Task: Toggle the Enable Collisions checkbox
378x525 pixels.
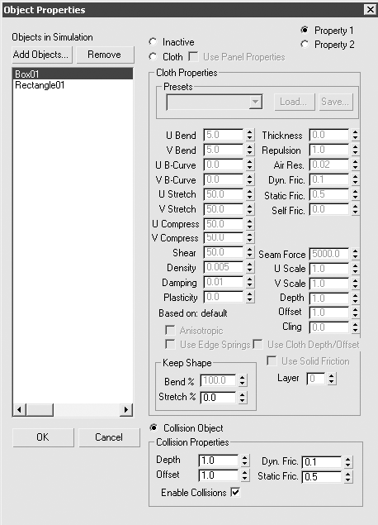Action: 235,492
